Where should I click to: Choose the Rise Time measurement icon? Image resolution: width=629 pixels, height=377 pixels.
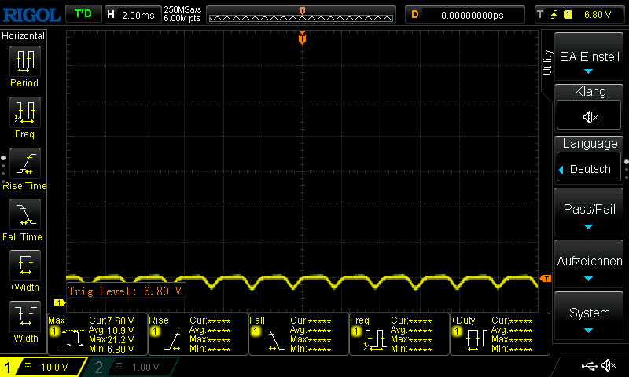(24, 163)
